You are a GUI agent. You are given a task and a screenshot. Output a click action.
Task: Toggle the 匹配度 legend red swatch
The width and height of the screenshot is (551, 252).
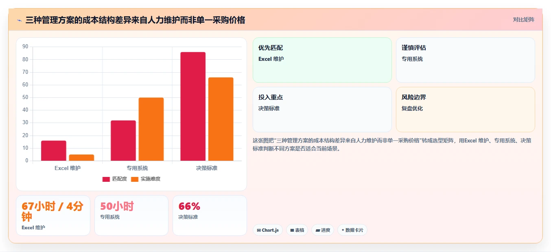point(106,179)
